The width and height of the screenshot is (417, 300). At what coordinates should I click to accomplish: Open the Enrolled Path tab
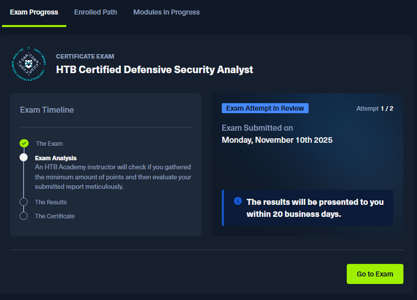95,12
